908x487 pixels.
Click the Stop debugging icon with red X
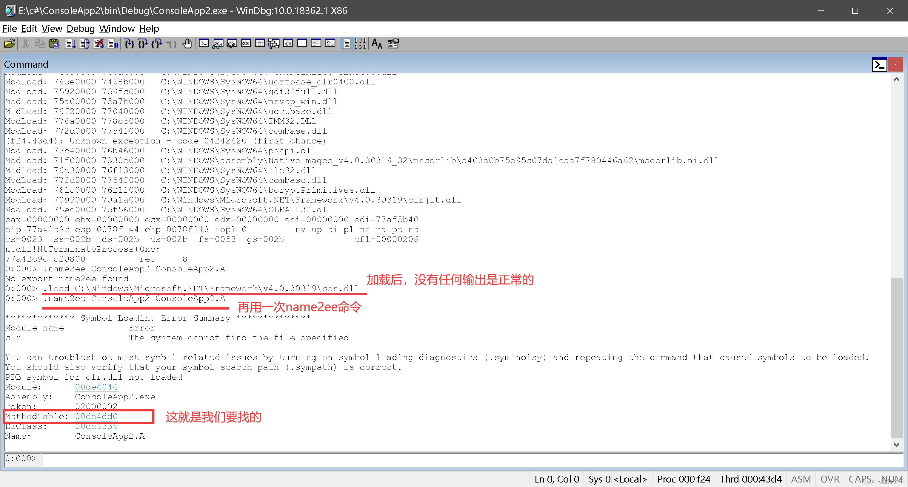point(98,44)
